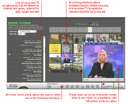Click the flower display keyframe in bottom row
Screen dimensions: 128x104
coord(55,68)
